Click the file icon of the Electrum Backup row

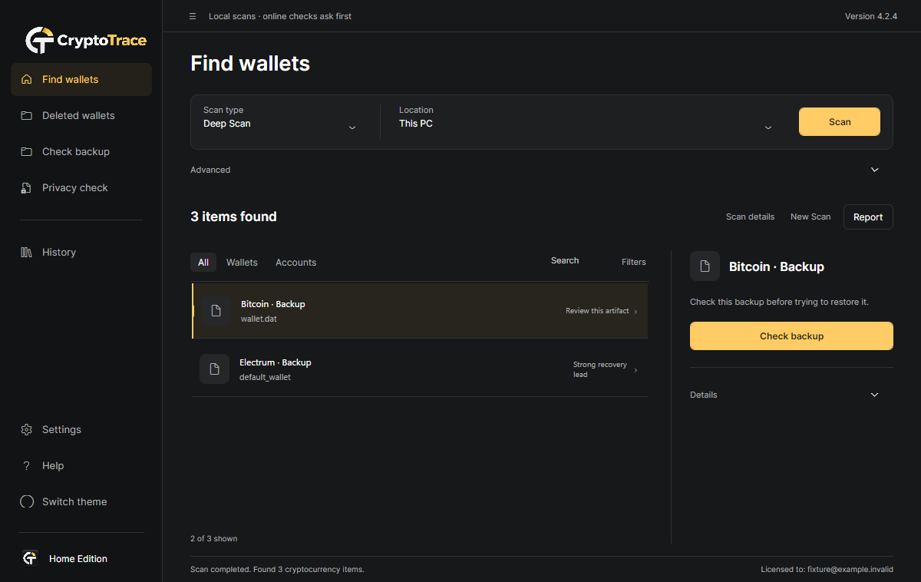pyautogui.click(x=214, y=369)
